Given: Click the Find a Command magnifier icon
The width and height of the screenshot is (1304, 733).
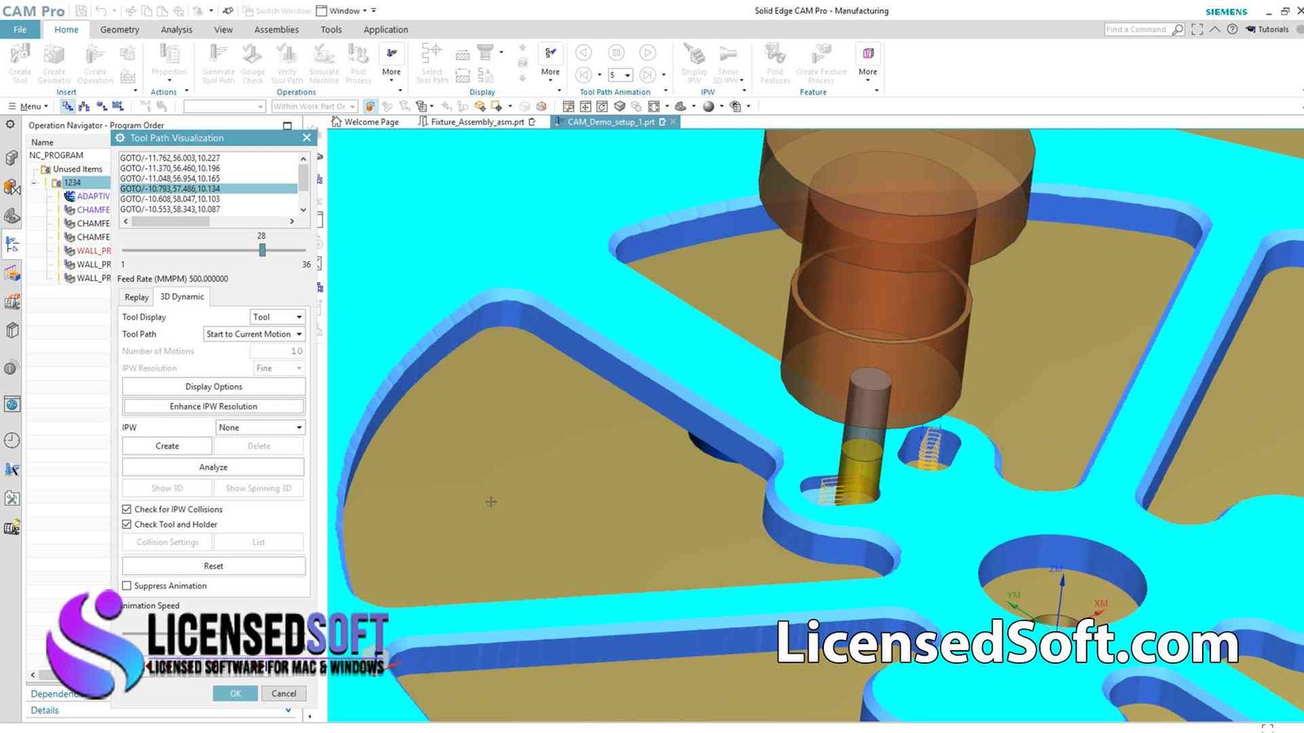Looking at the screenshot, I should coord(1178,29).
